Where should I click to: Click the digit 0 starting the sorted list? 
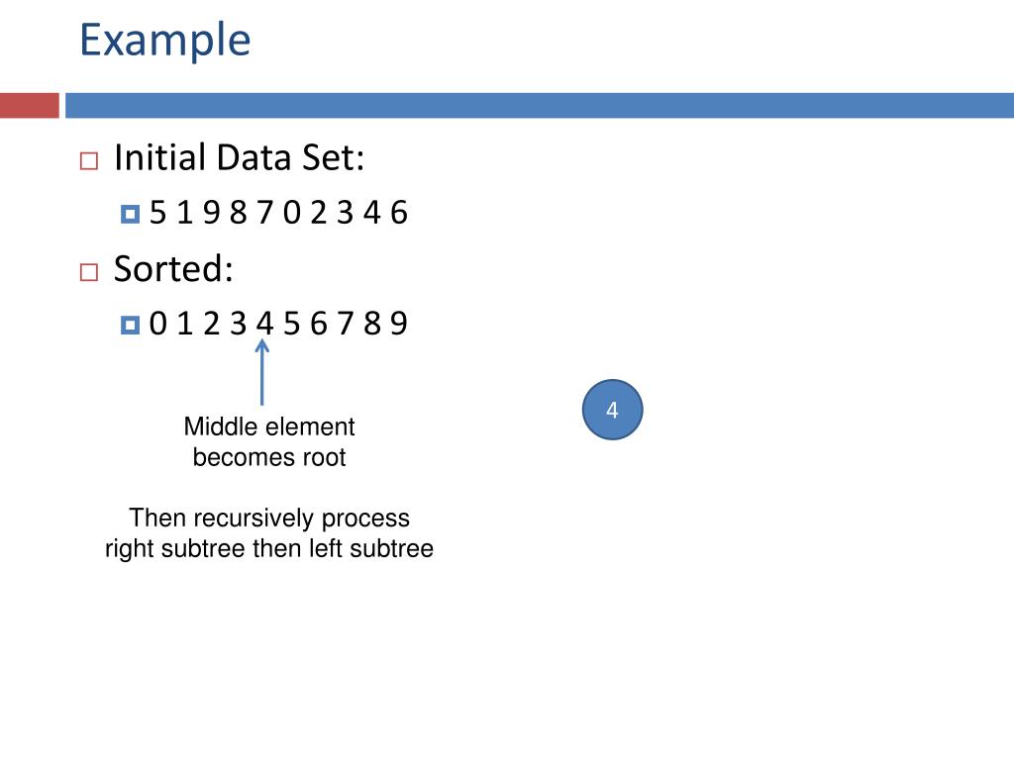point(157,324)
